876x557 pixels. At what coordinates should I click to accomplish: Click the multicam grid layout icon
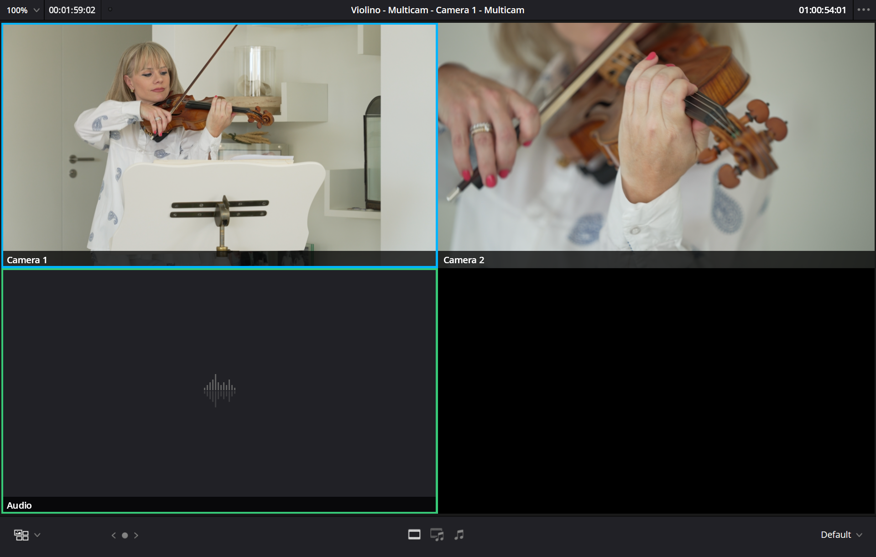click(x=21, y=535)
